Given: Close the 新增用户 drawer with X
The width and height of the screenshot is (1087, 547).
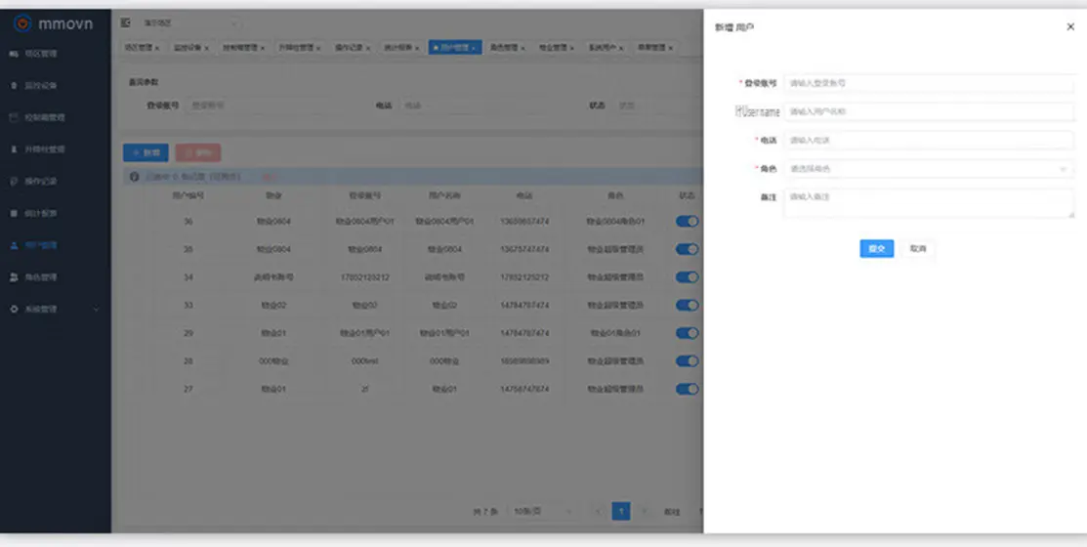Looking at the screenshot, I should (1070, 27).
